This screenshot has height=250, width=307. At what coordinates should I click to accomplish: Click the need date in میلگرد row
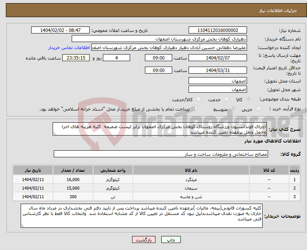(x=33, y=180)
